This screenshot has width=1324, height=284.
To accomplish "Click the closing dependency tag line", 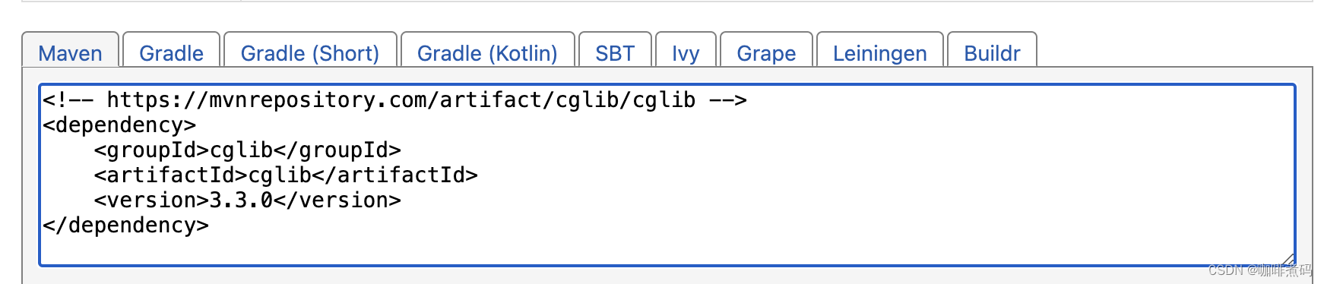I will tap(126, 225).
